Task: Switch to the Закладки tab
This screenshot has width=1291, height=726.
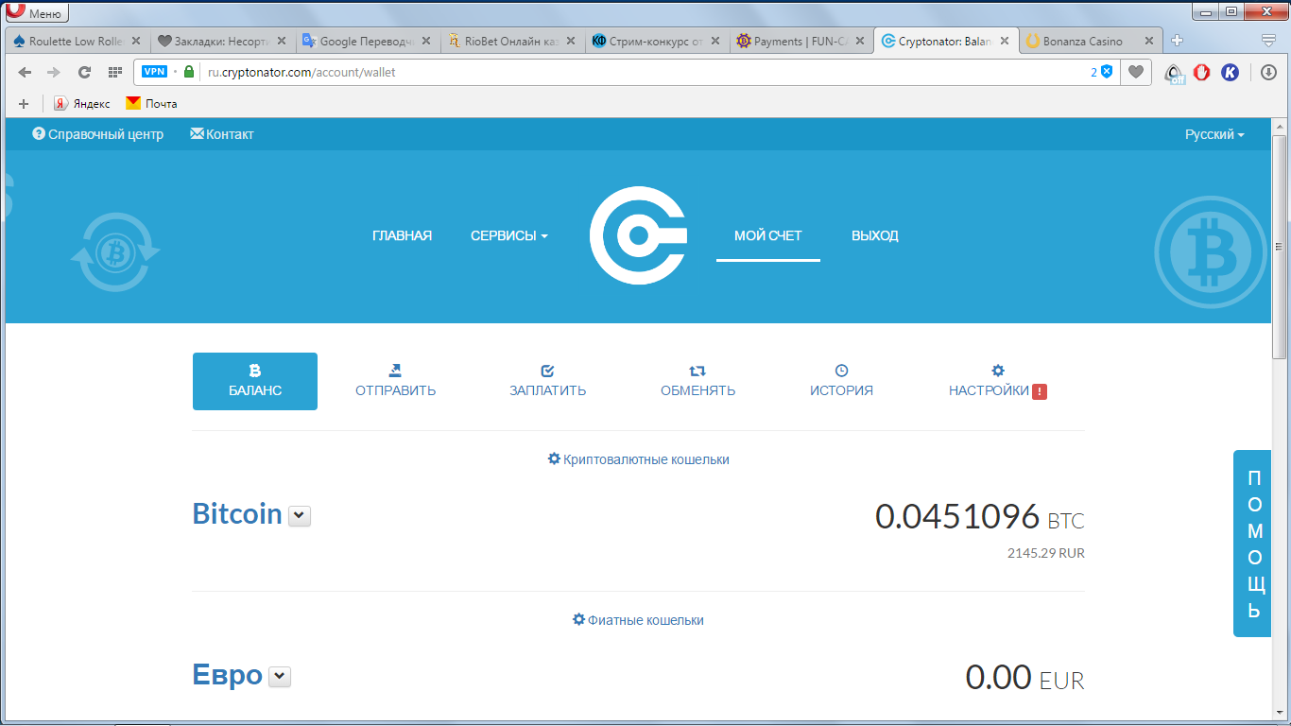Action: pyautogui.click(x=225, y=42)
